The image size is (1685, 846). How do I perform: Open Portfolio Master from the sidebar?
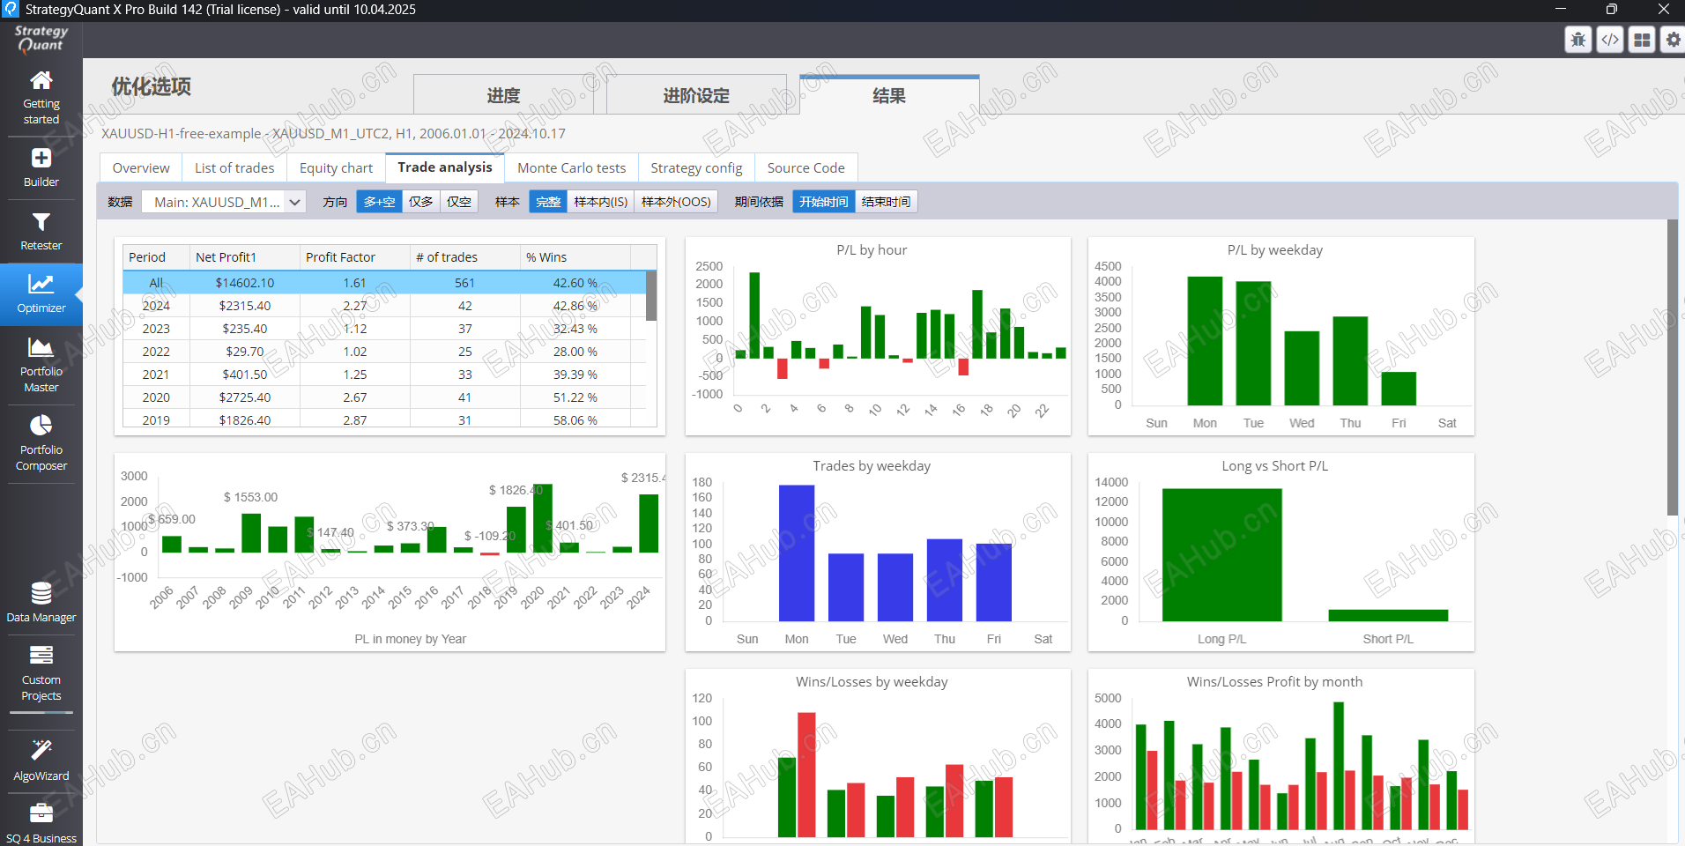coord(41,366)
